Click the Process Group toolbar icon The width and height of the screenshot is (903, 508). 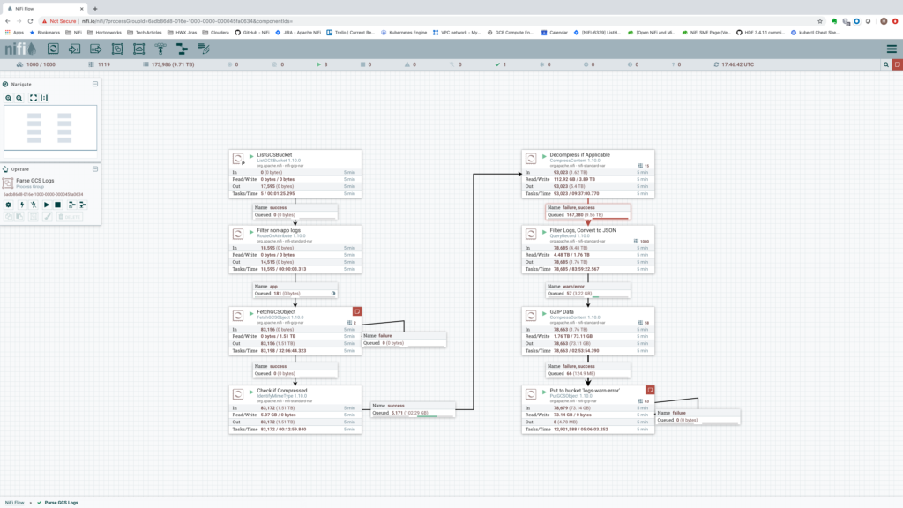[116, 49]
